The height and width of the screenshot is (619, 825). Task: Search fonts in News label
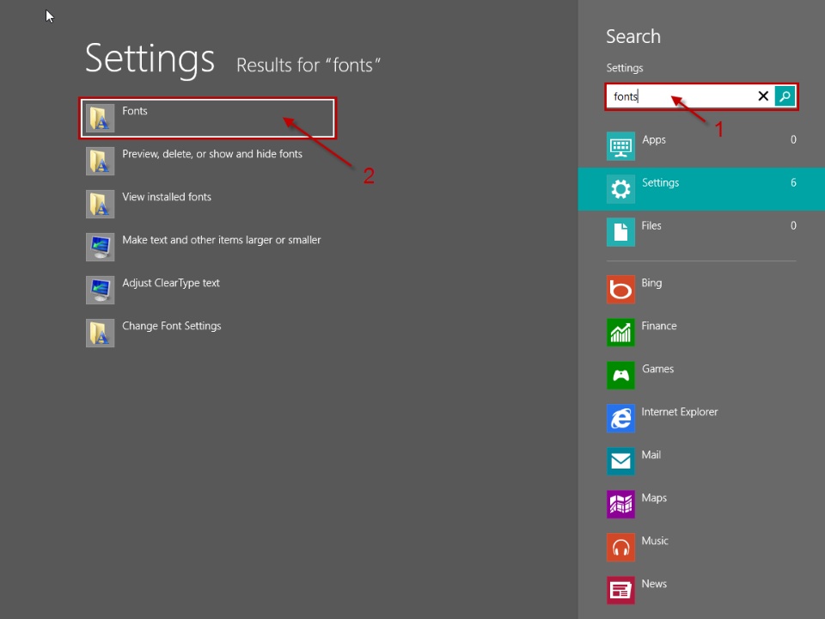point(654,584)
